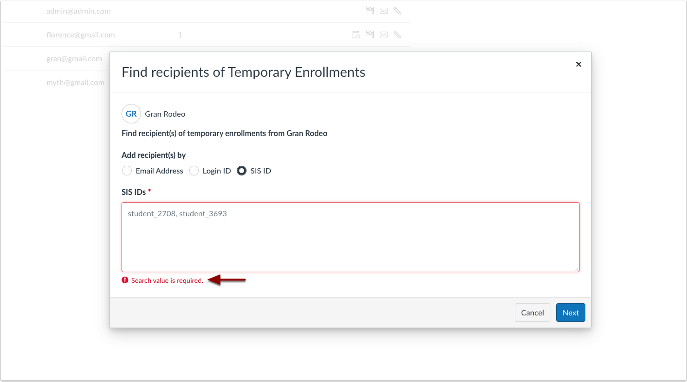Click the masquerade icon for admin@admin.com
Image resolution: width=687 pixels, height=382 pixels.
(370, 11)
